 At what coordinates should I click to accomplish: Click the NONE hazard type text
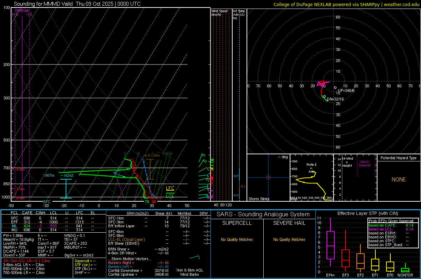tap(399, 180)
